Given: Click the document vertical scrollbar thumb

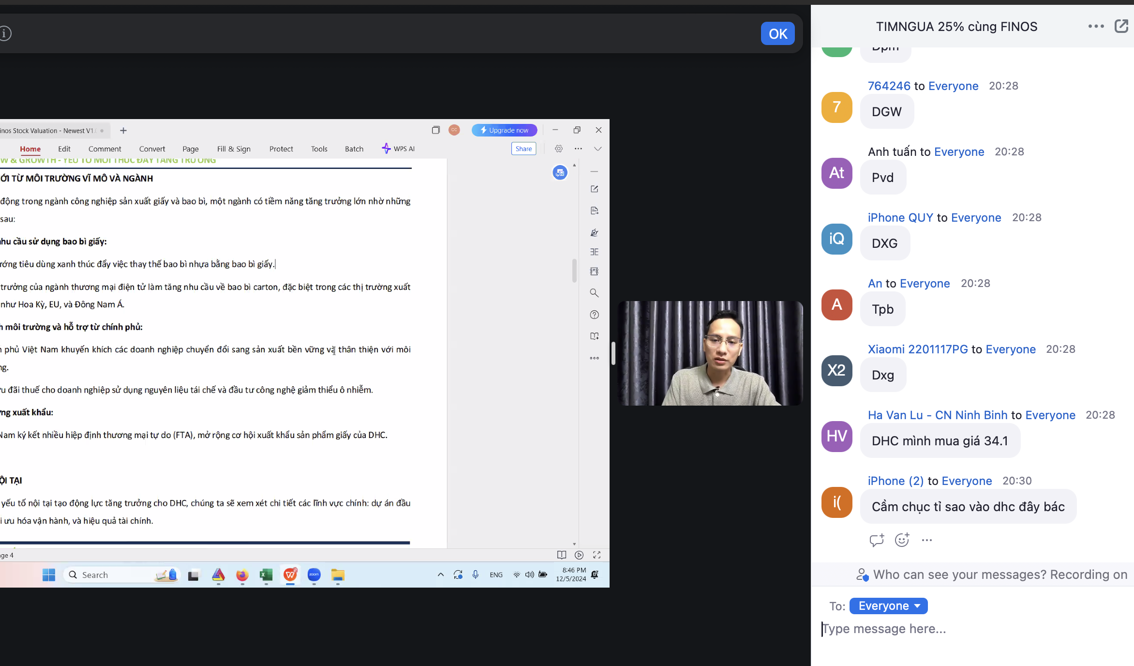Looking at the screenshot, I should [574, 270].
